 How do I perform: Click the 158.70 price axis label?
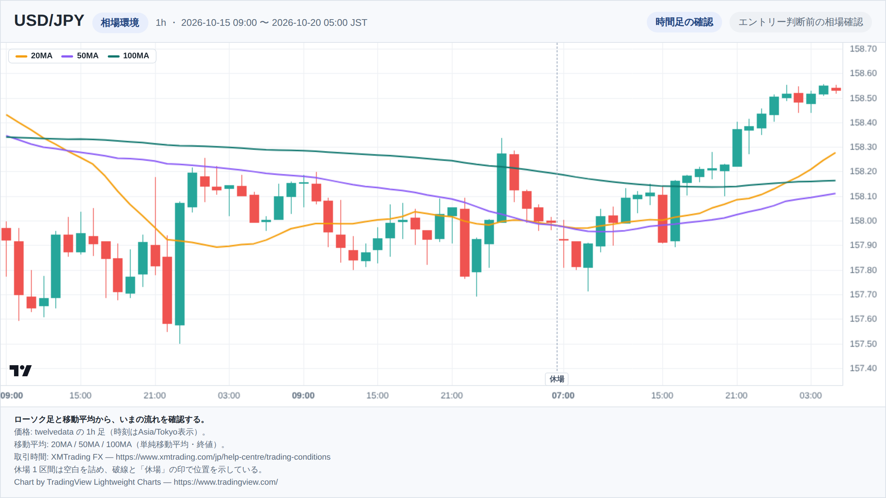coord(863,49)
